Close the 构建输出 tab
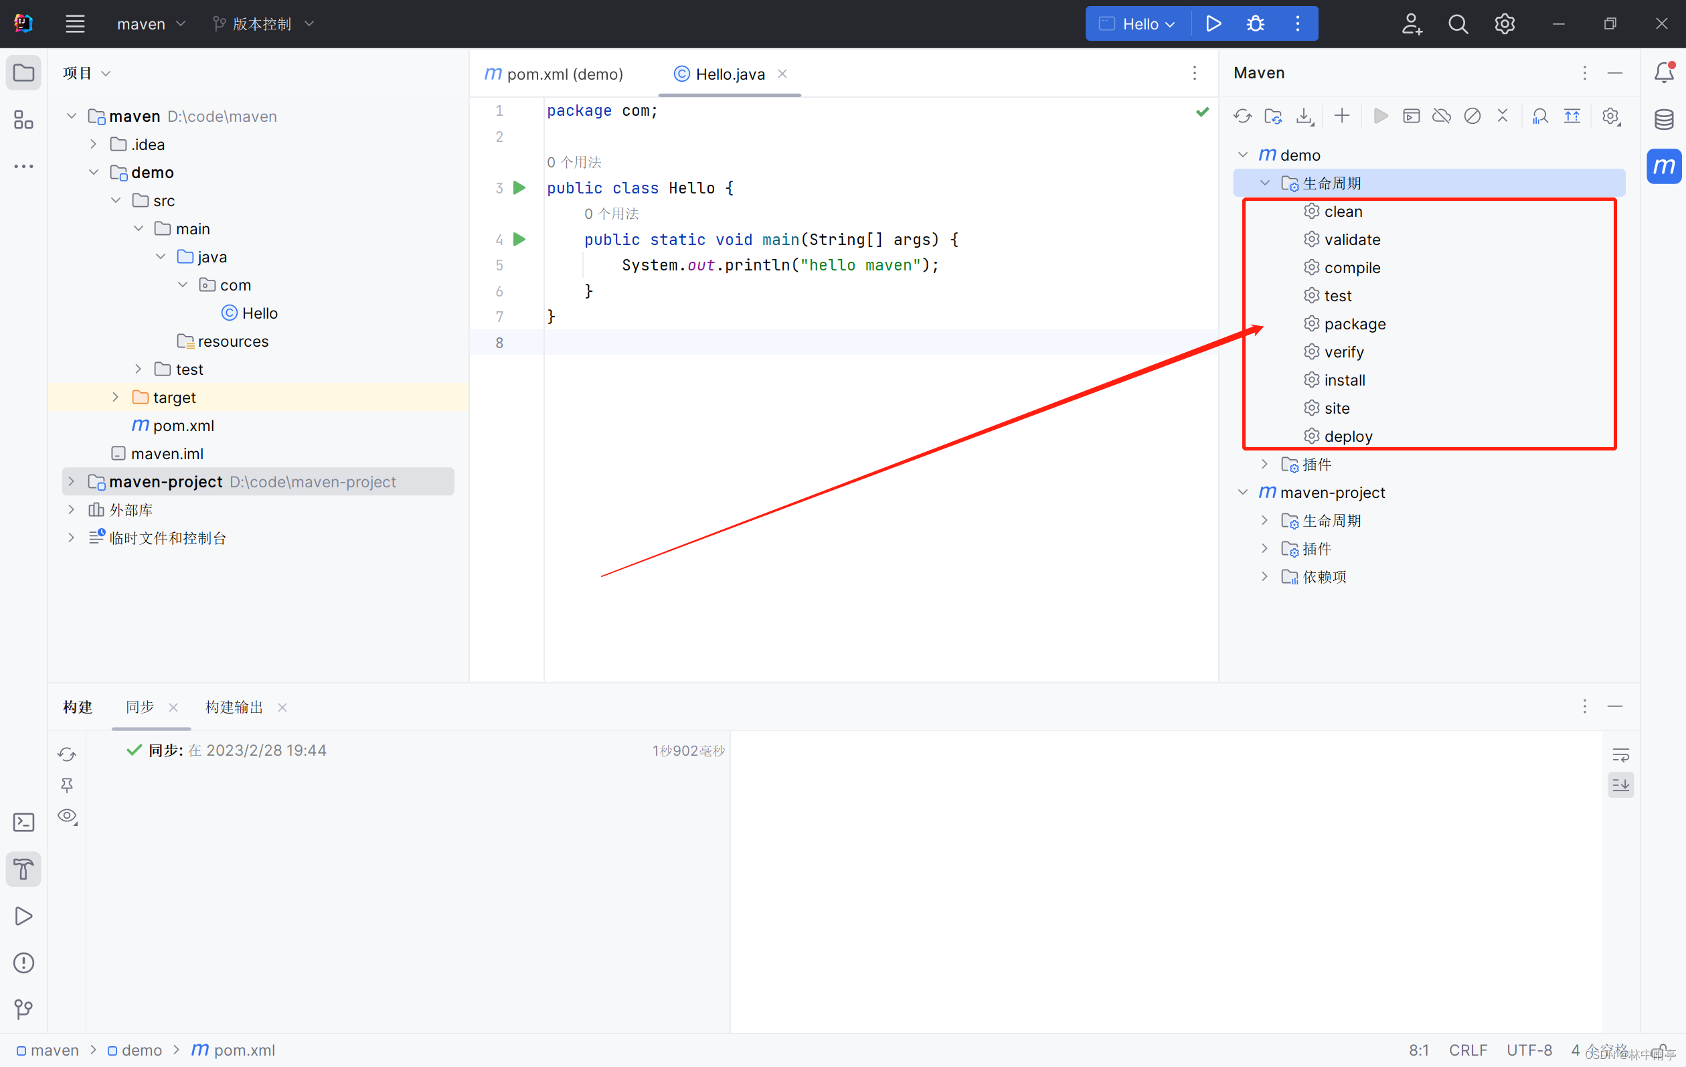This screenshot has width=1686, height=1067. coord(282,707)
